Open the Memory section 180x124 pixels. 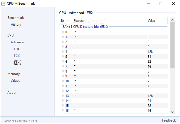tap(14, 74)
